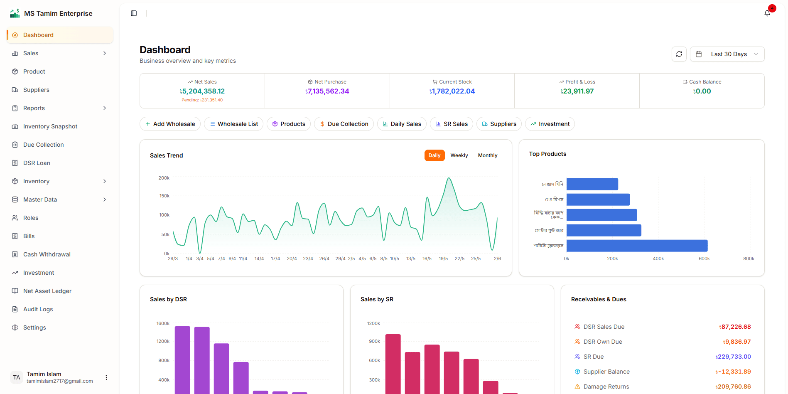788x394 pixels.
Task: Open Net Asset Ledger page
Action: pyautogui.click(x=60, y=291)
